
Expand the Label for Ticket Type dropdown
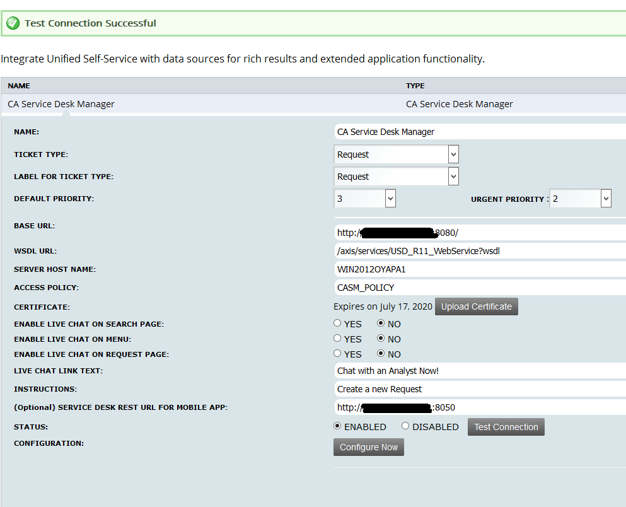[x=396, y=177]
